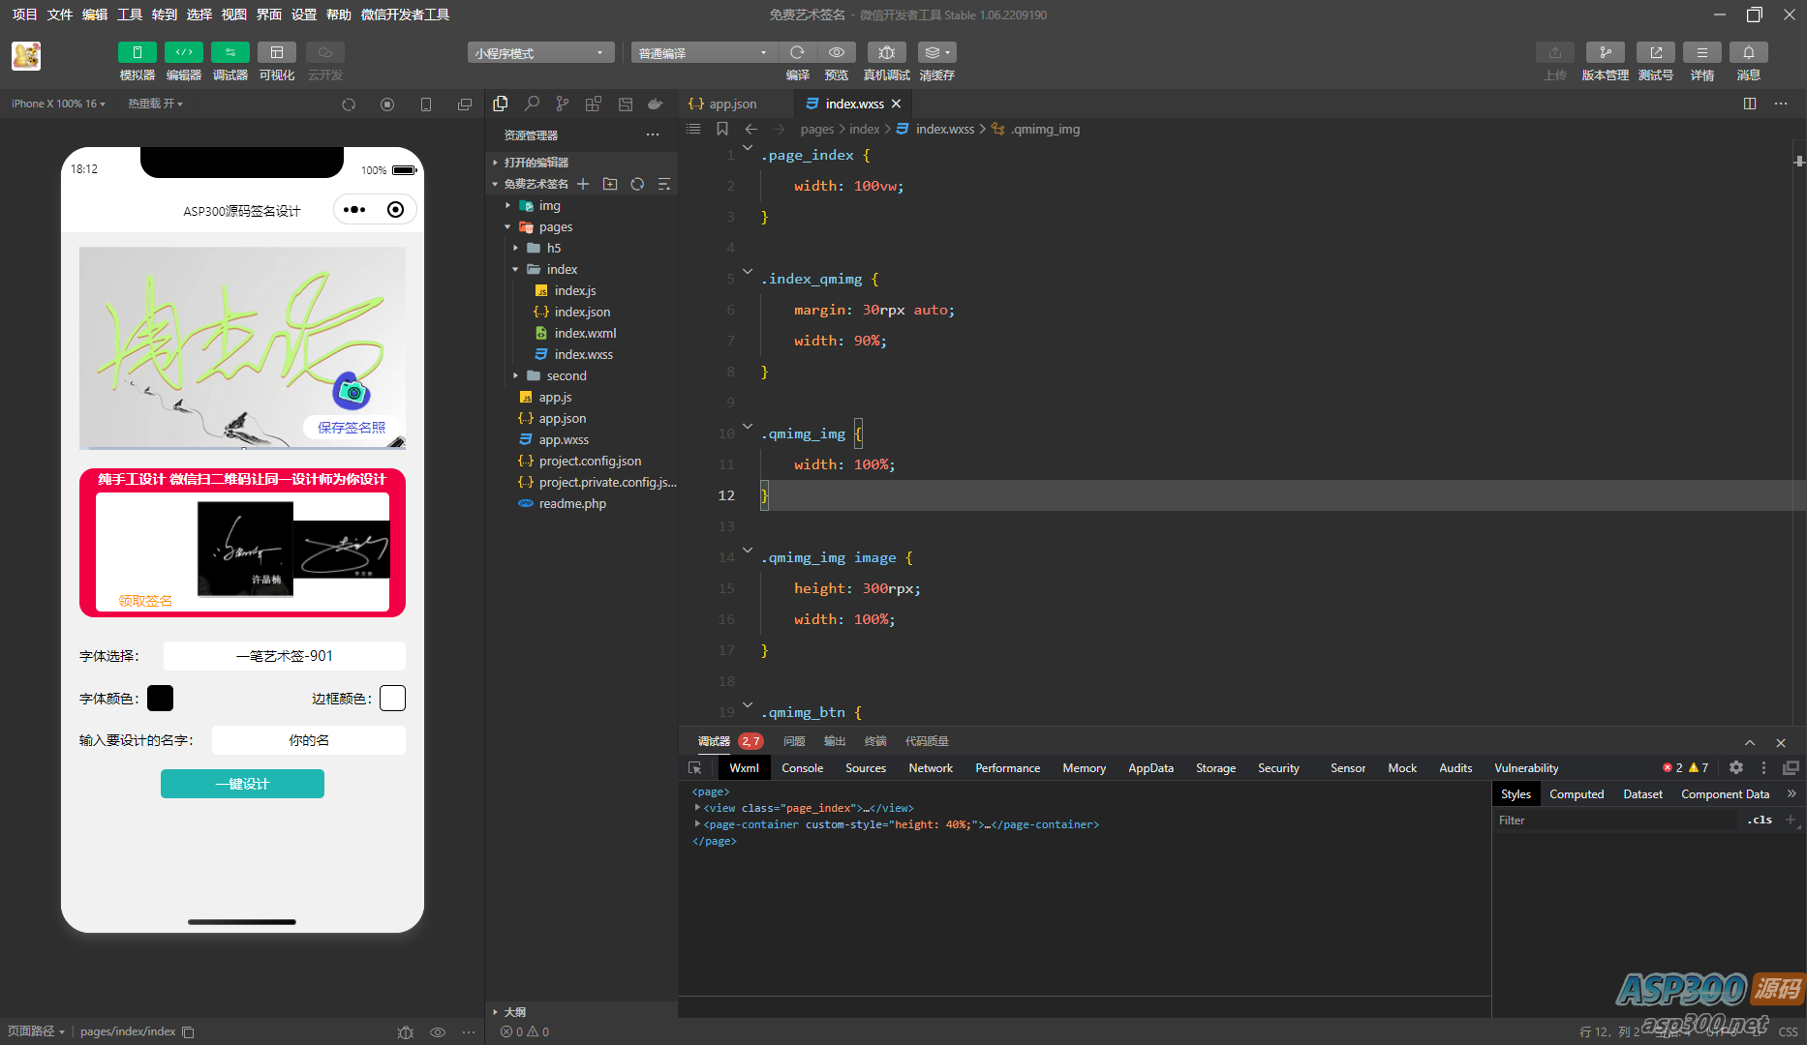Open the docker whale panel icon
The height and width of the screenshot is (1045, 1807).
(x=656, y=104)
